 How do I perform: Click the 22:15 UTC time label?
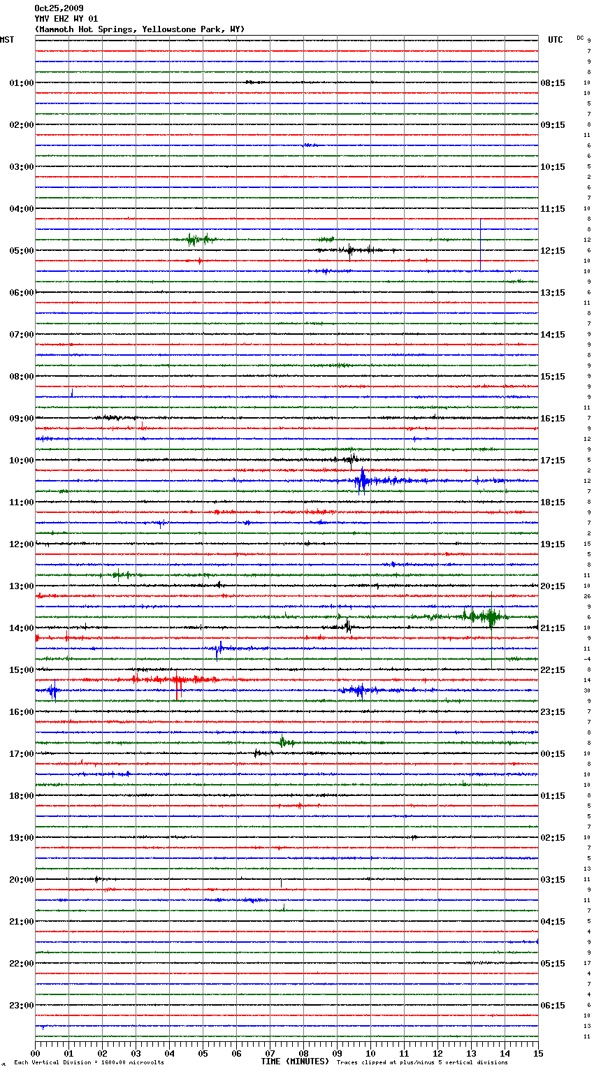pyautogui.click(x=553, y=670)
